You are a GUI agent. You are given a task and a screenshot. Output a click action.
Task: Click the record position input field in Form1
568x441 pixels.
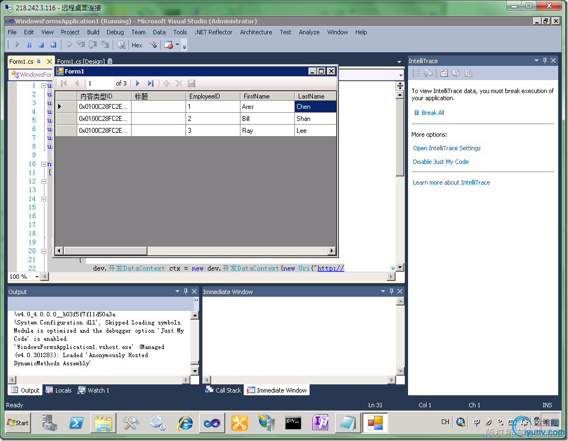pyautogui.click(x=100, y=83)
